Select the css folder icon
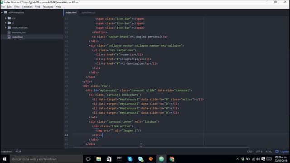This screenshot has width=290, height=163. (x=9, y=18)
